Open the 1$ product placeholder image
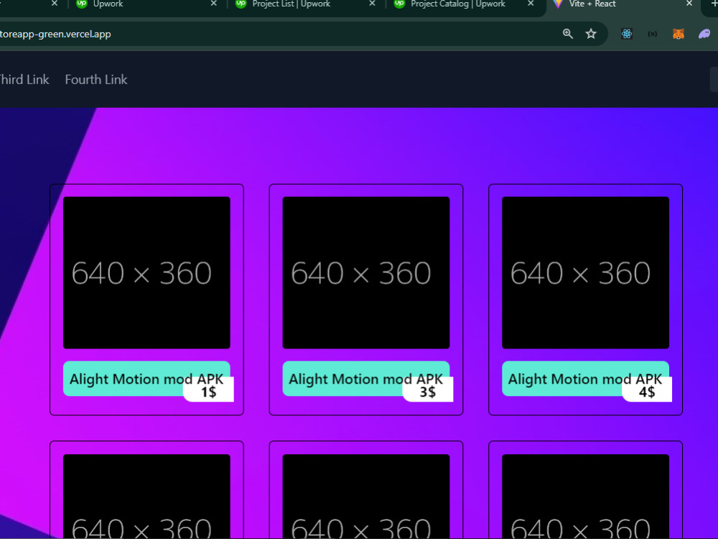The image size is (718, 539). tap(146, 272)
